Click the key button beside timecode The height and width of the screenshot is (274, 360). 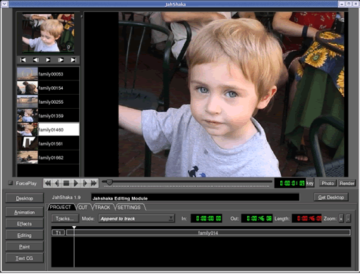pyautogui.click(x=310, y=183)
